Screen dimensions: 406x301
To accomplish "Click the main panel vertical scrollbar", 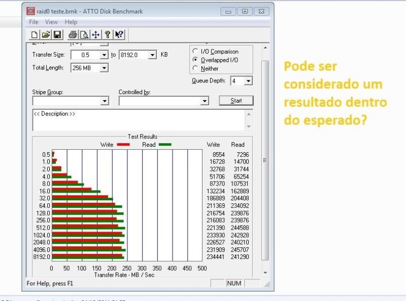I will point(264,160).
